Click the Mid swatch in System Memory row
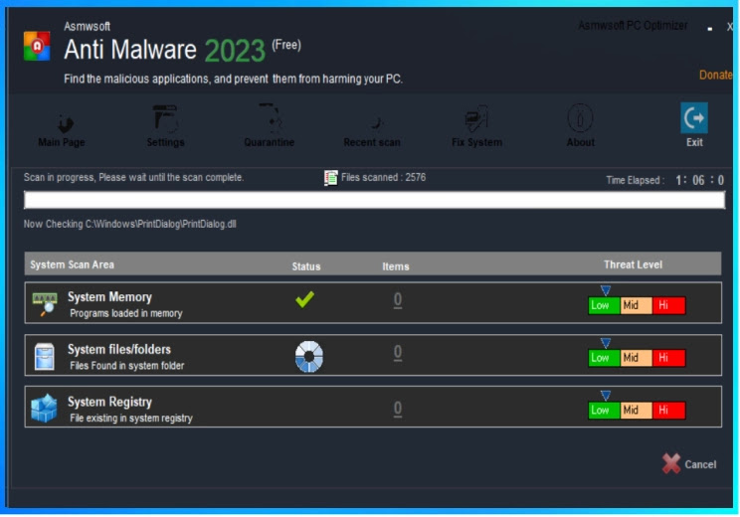Viewport: 740px width, 517px height. click(x=636, y=305)
